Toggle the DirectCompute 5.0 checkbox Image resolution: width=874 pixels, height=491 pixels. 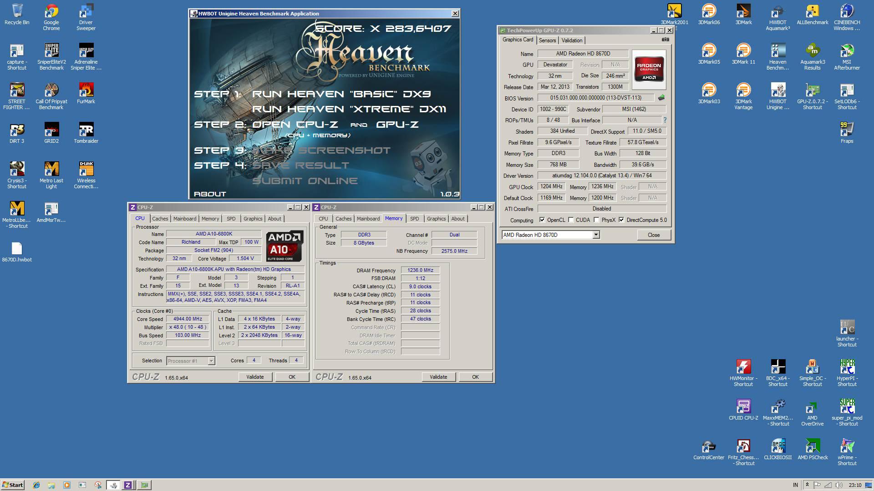click(621, 220)
